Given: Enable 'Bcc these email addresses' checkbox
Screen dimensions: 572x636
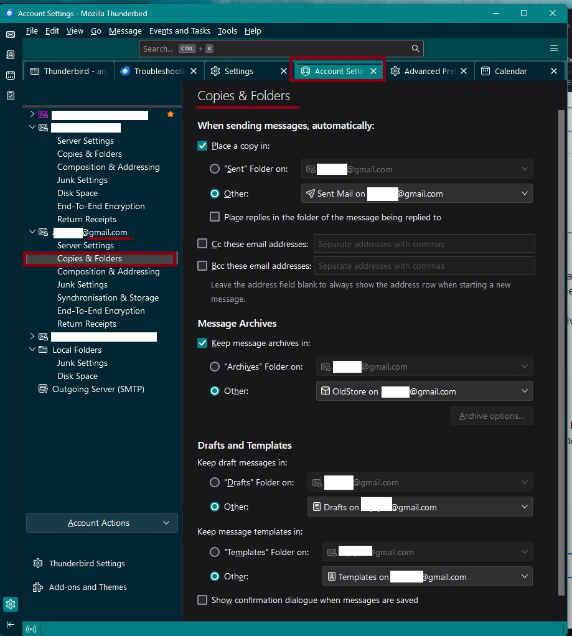Looking at the screenshot, I should (202, 266).
